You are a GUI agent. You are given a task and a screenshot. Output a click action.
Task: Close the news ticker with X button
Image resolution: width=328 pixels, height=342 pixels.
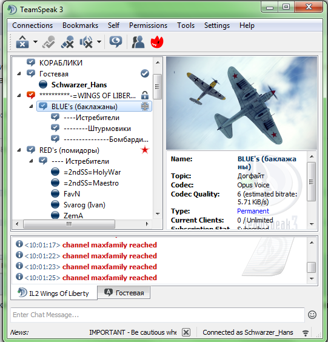point(186,332)
